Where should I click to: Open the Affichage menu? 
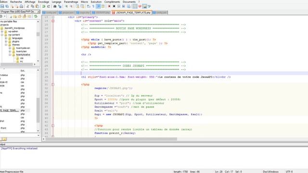click(x=30, y=2)
